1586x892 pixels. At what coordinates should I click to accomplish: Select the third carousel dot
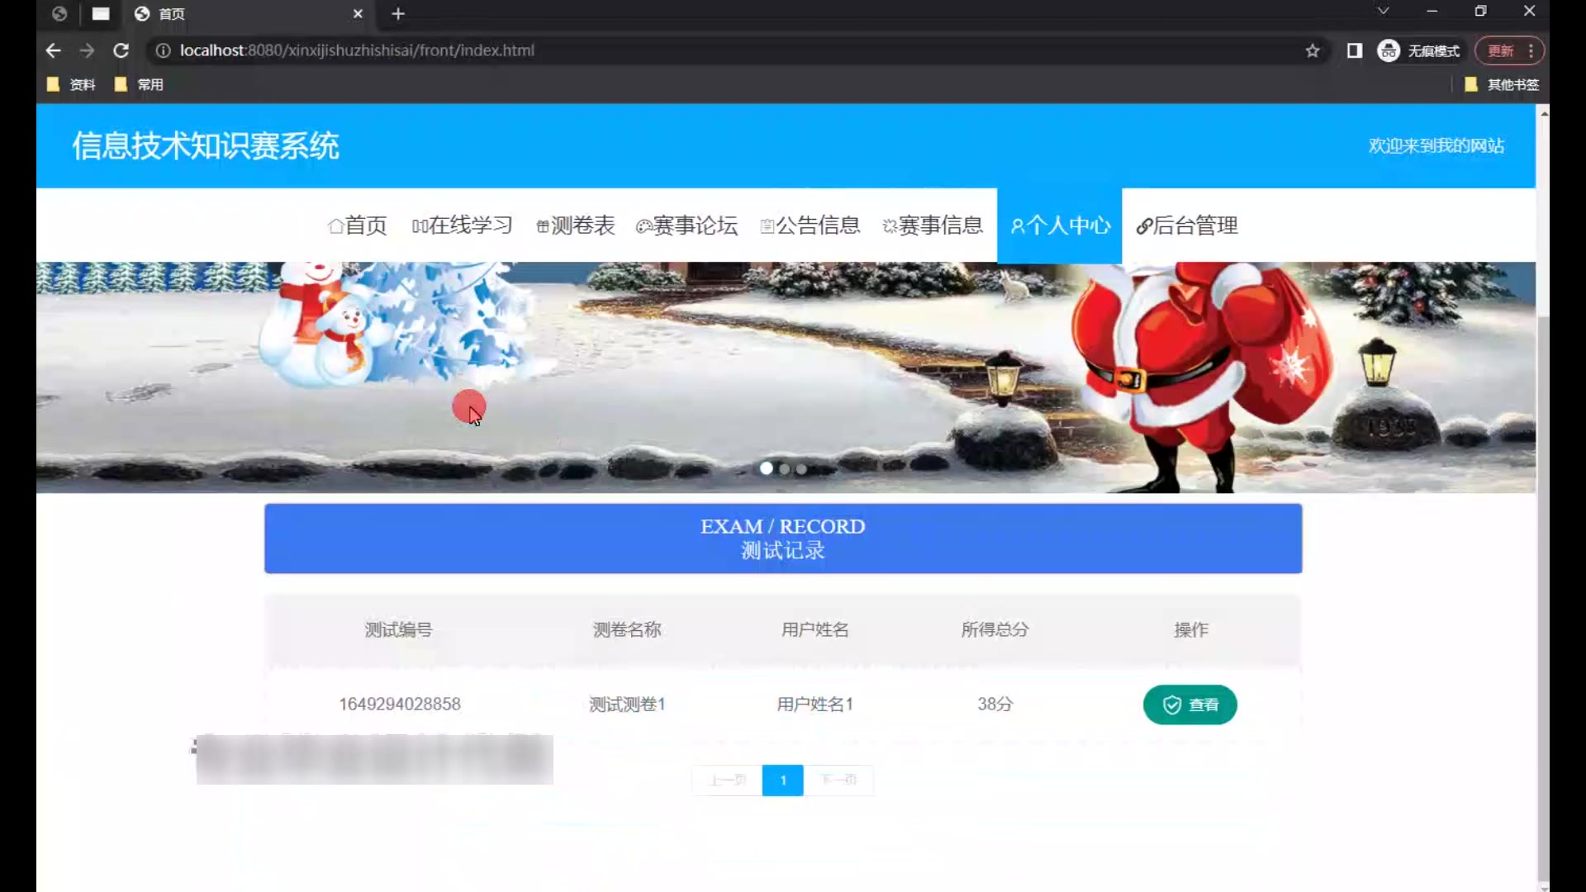(801, 469)
